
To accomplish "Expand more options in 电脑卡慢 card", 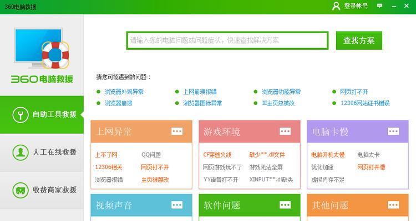I will click(393, 131).
